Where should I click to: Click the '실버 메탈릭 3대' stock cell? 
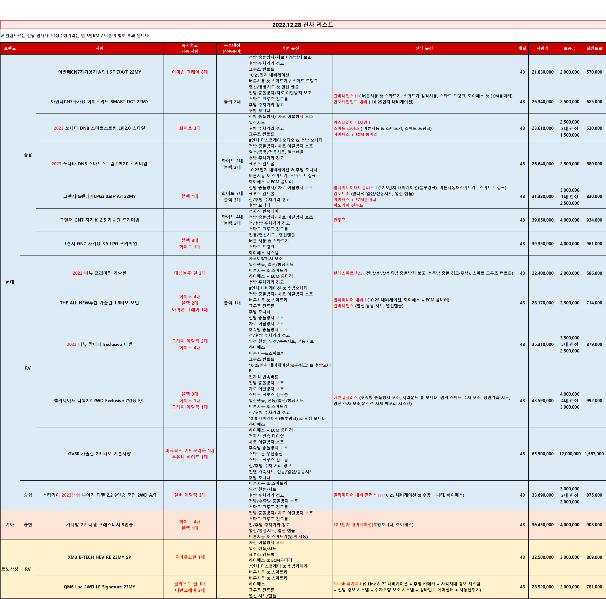tap(190, 495)
